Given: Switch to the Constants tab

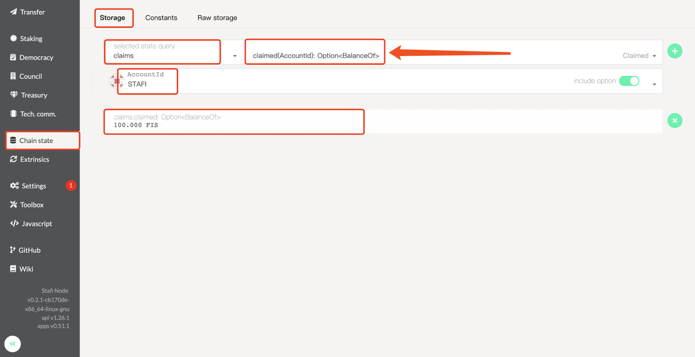Looking at the screenshot, I should (161, 18).
